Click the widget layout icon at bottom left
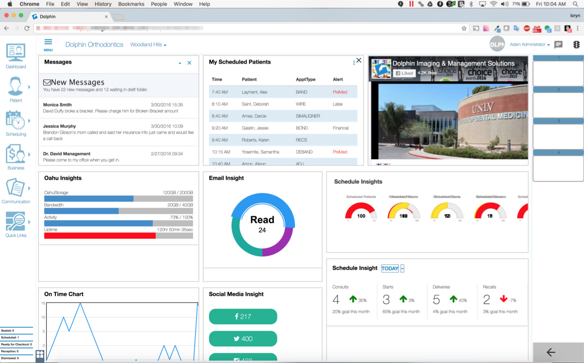 click(40, 354)
